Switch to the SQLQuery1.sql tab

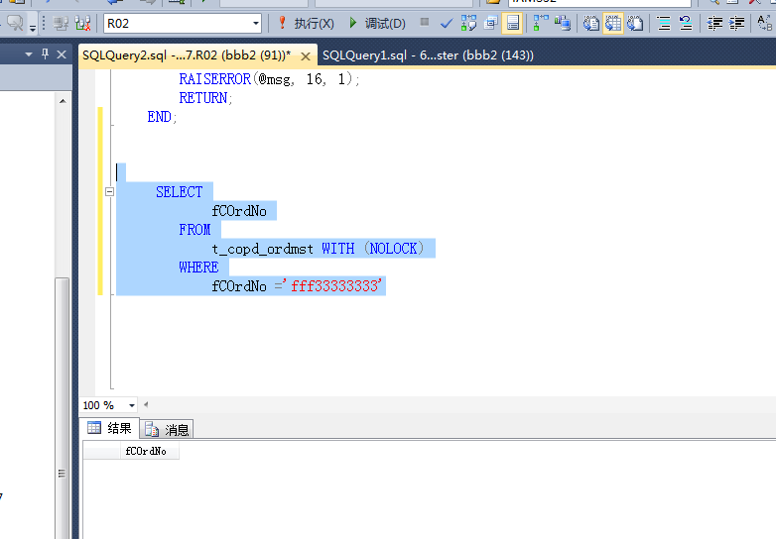[428, 55]
